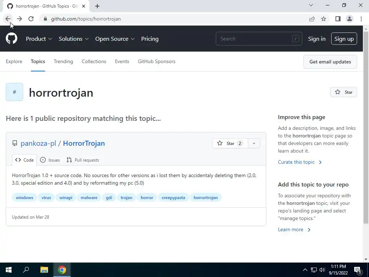Expand the Open Source menu
The image size is (369, 277).
(115, 39)
